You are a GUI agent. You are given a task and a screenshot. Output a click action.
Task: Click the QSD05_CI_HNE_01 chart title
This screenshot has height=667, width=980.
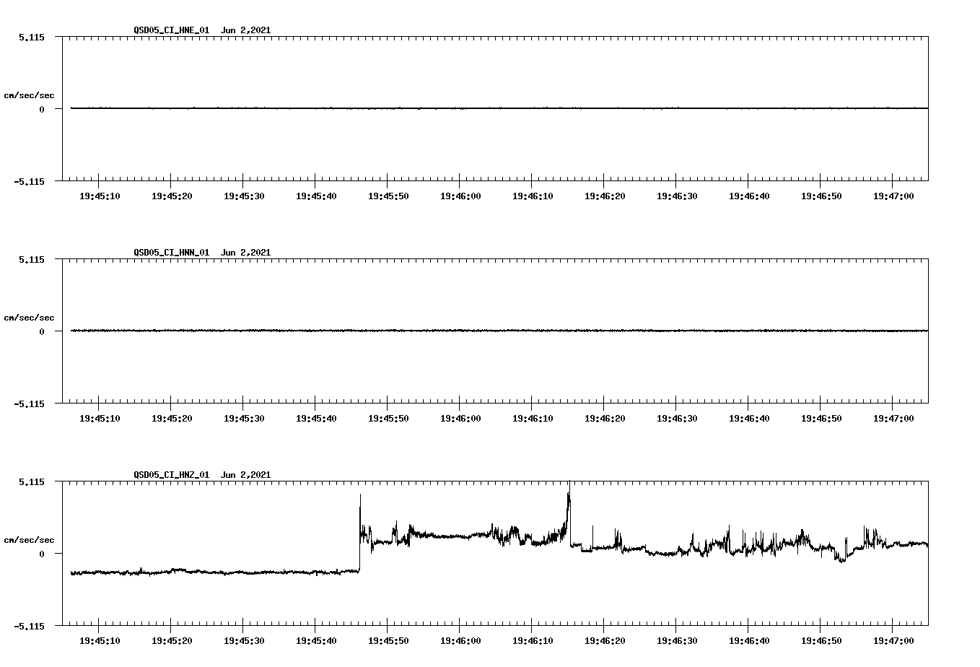(202, 30)
